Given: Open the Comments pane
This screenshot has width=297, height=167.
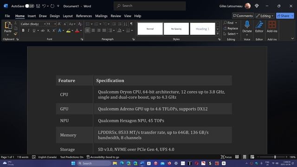Looking at the screenshot, I should [x=243, y=16].
